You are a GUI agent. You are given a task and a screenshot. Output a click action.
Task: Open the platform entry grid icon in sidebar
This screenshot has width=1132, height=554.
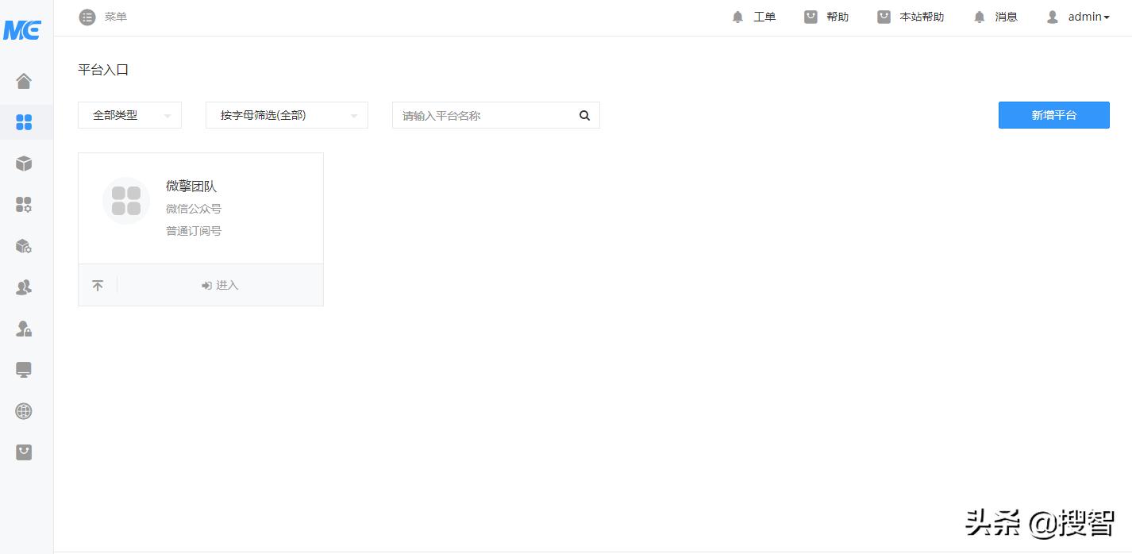pos(24,122)
